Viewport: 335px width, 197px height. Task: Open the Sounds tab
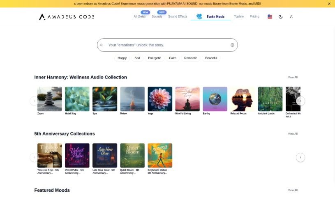coord(157,16)
